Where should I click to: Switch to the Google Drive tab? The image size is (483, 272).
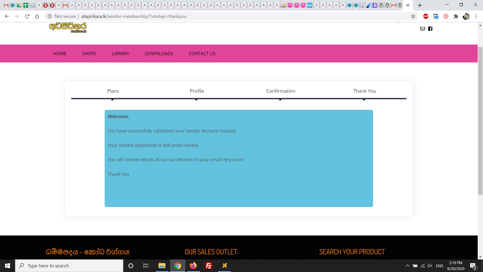click(19, 5)
